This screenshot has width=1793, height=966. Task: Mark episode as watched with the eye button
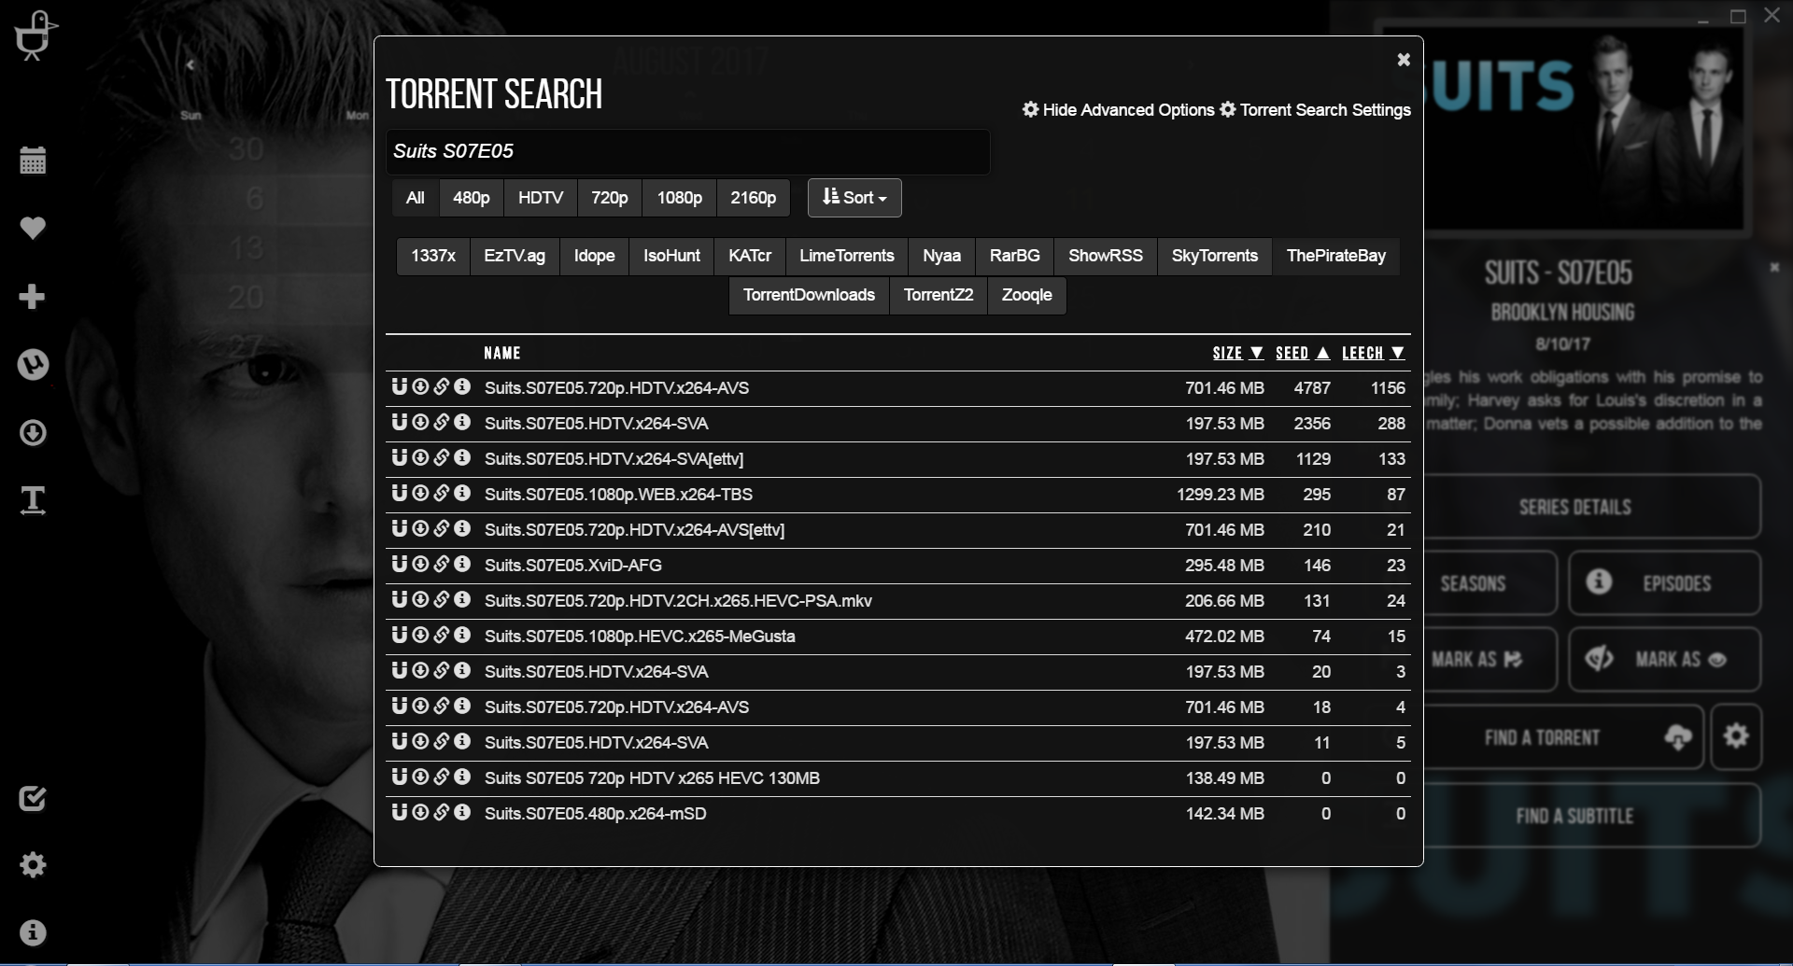1664,659
